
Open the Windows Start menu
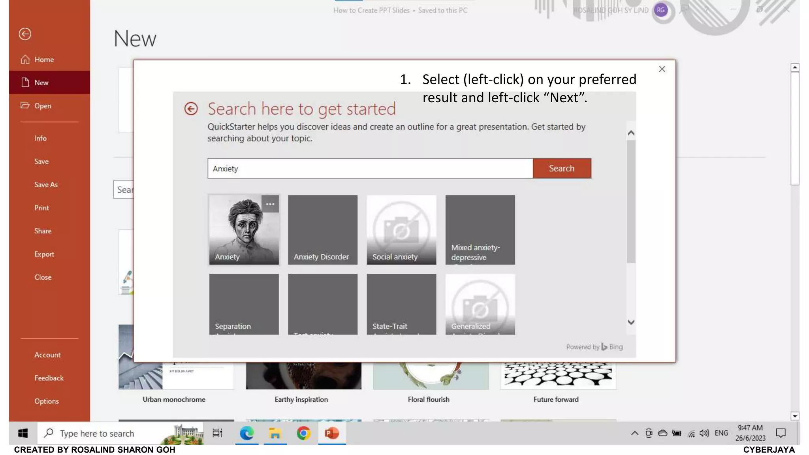coord(23,433)
